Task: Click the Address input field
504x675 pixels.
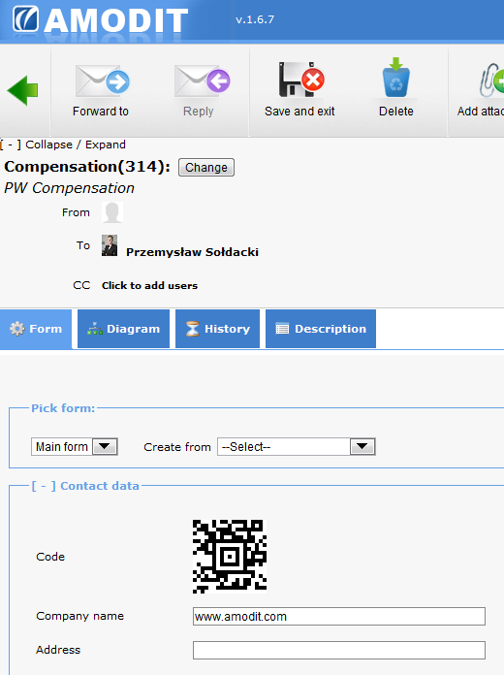Action: [x=339, y=650]
